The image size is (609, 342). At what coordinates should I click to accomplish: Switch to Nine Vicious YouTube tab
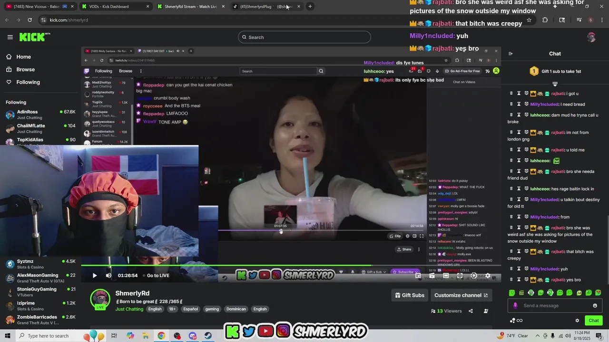tap(40, 7)
